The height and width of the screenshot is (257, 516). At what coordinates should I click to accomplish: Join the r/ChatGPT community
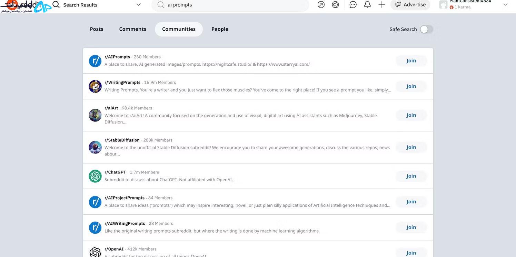411,176
